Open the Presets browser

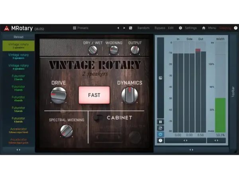point(80,28)
